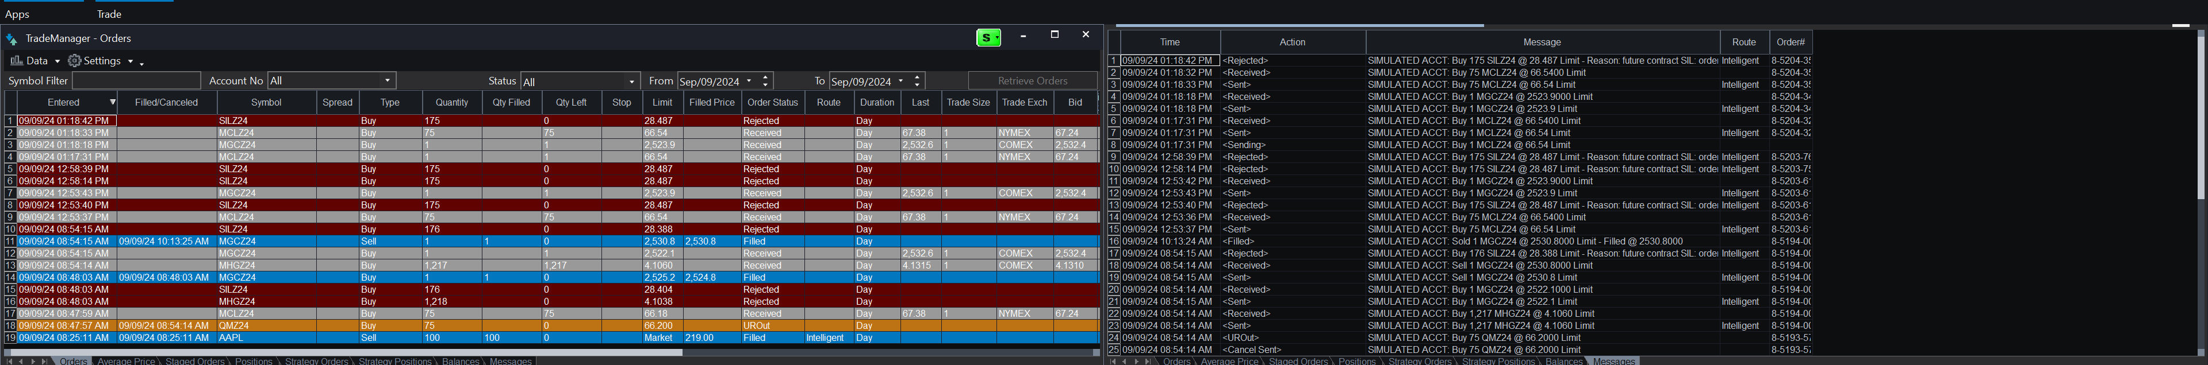Click the sort arrow on Entered column
Viewport: 2208px width, 365px height.
[x=112, y=103]
